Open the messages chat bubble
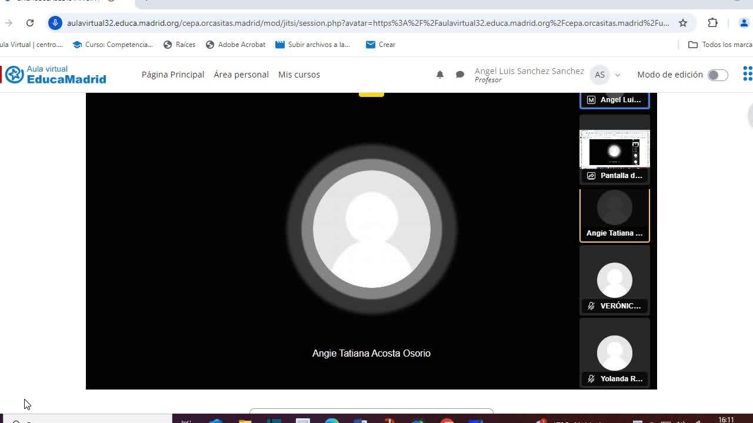This screenshot has width=753, height=423. (460, 75)
